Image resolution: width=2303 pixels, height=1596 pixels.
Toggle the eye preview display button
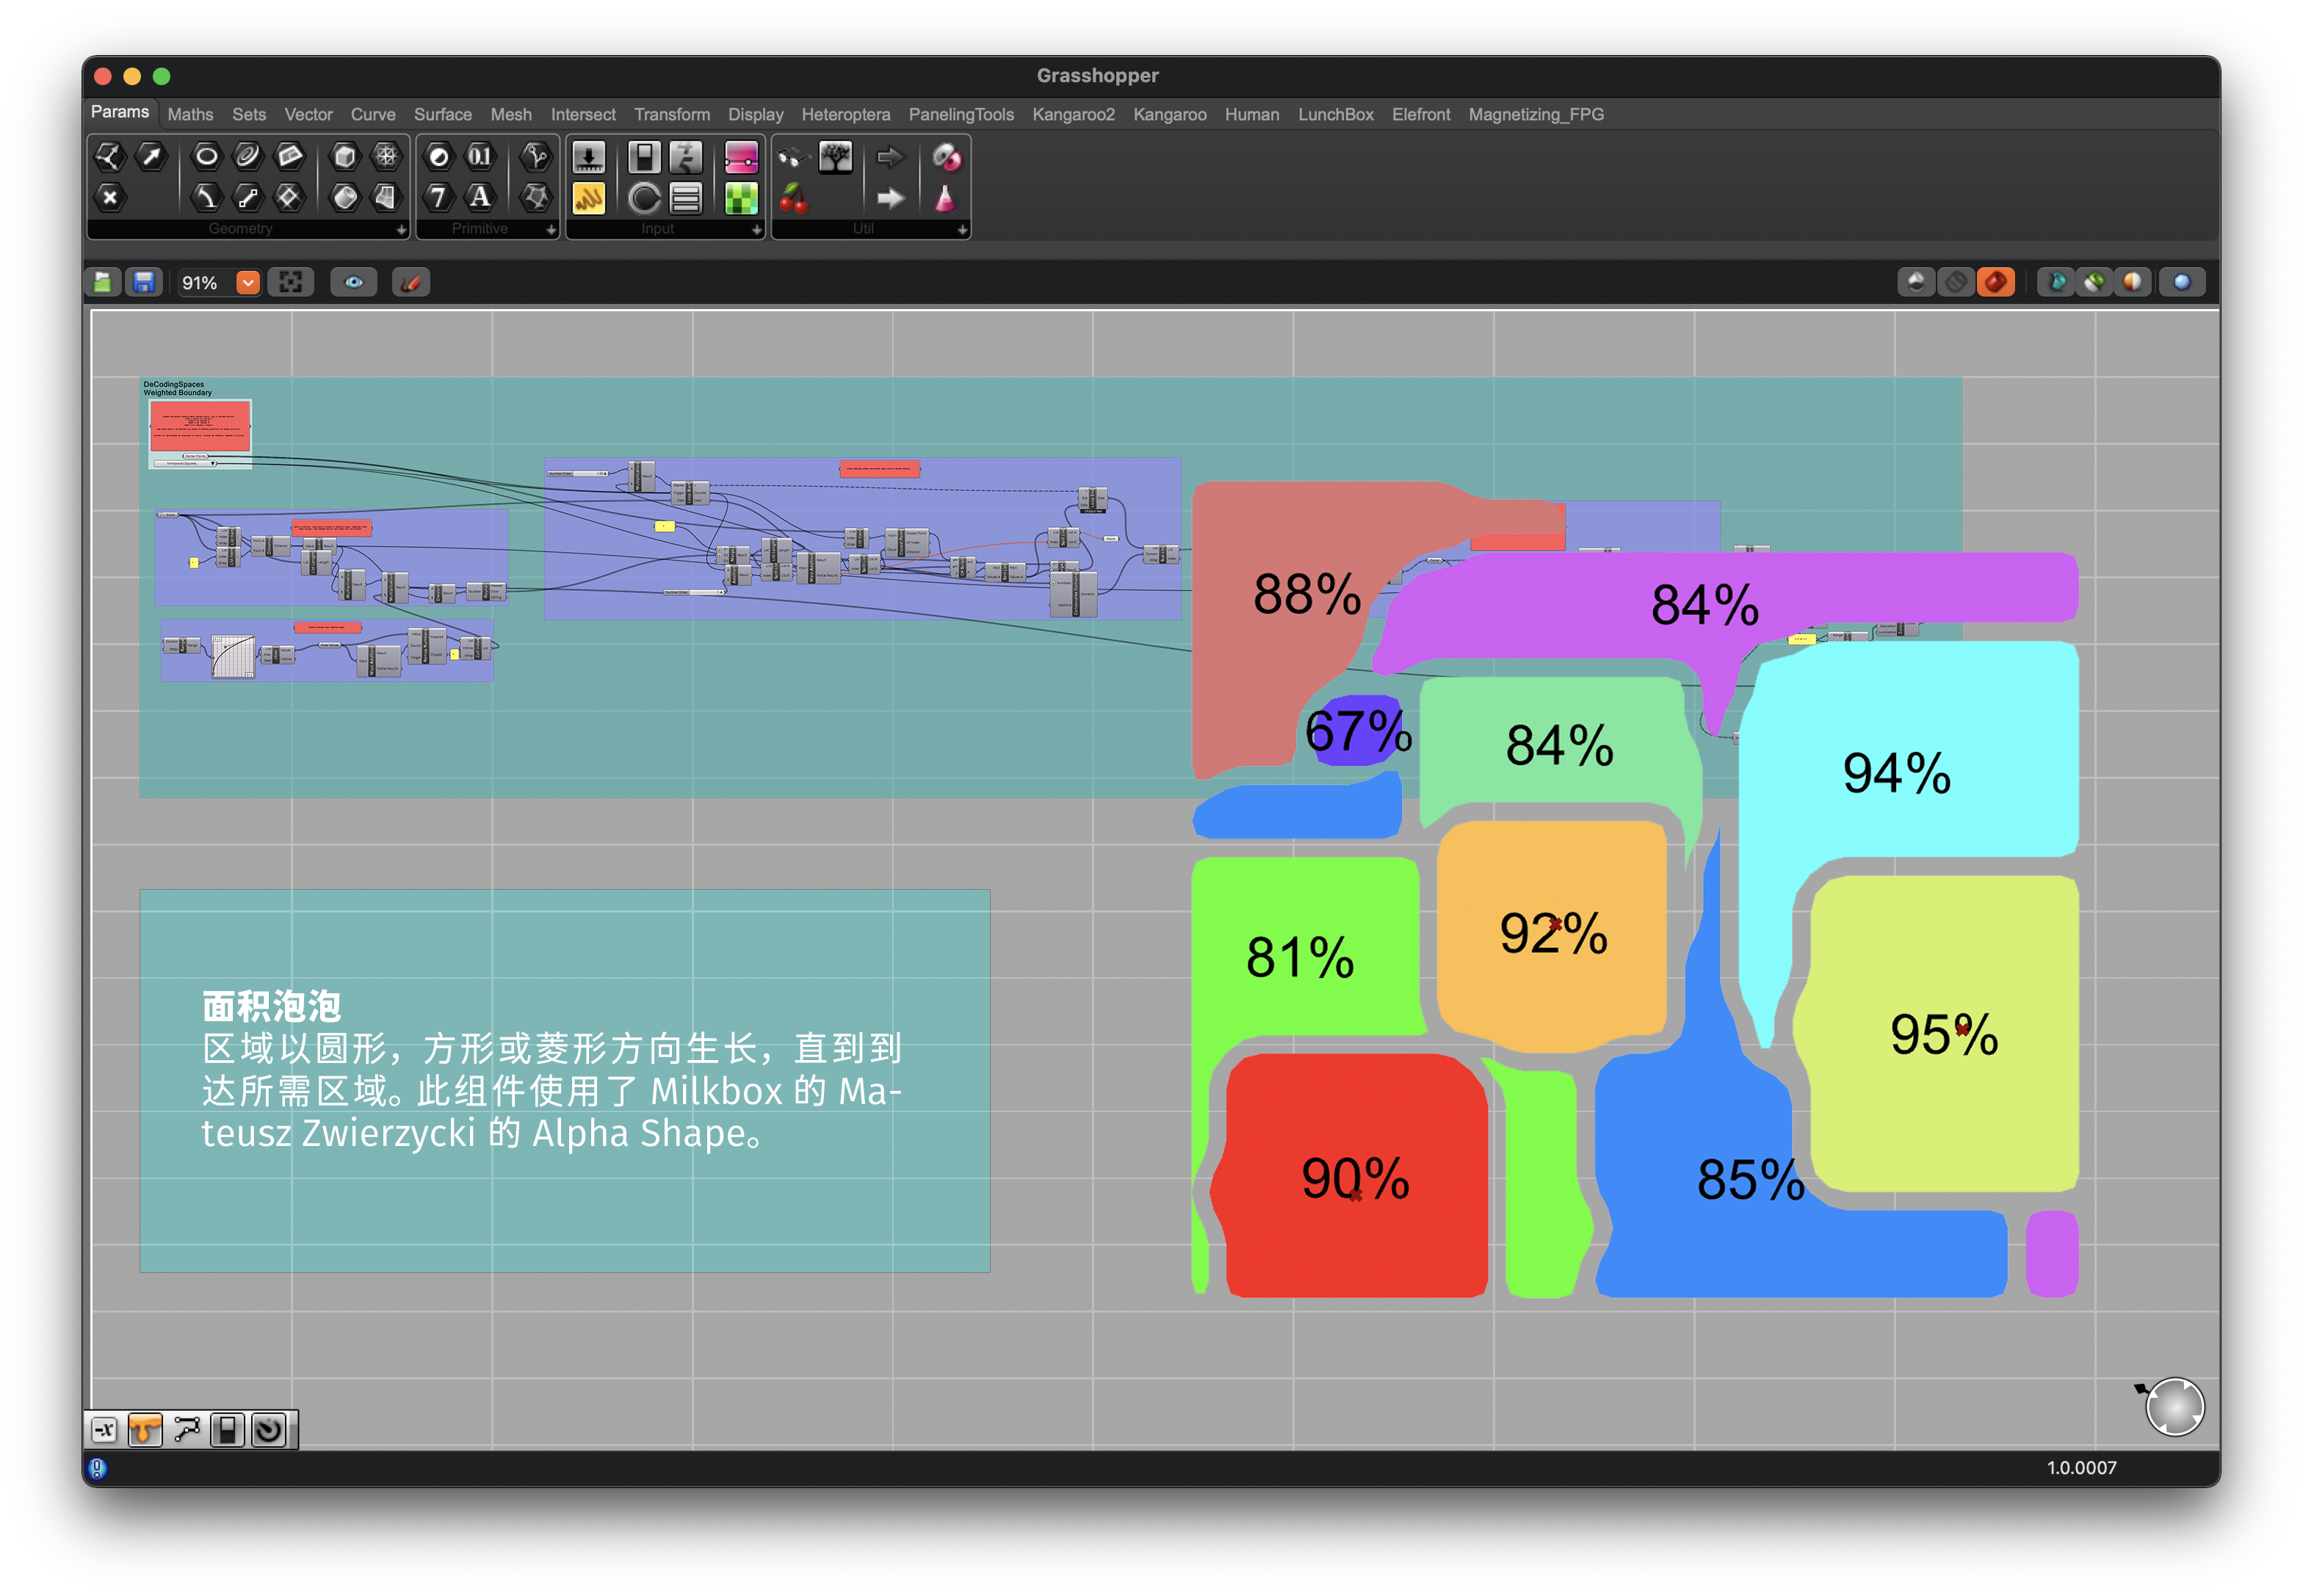(x=354, y=283)
